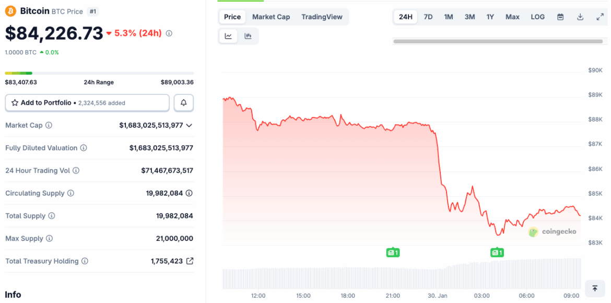Expand the chart to fullscreen
Screen dimensions: 611x303
(600, 17)
